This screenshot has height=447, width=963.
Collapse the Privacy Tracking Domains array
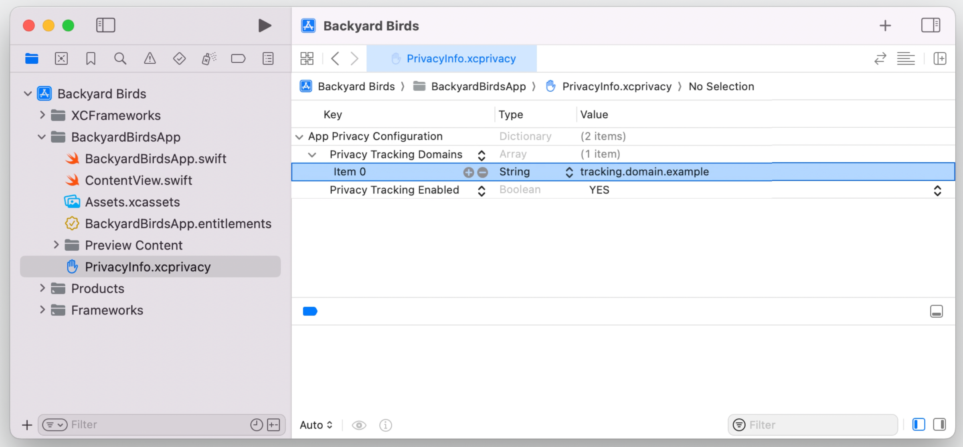click(312, 155)
